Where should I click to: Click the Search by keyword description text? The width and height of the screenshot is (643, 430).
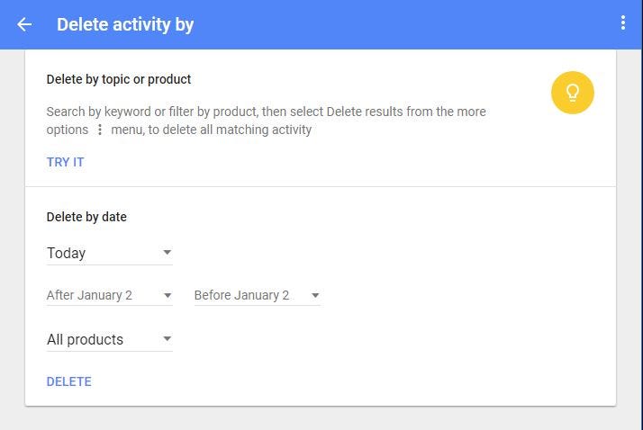[x=266, y=112]
